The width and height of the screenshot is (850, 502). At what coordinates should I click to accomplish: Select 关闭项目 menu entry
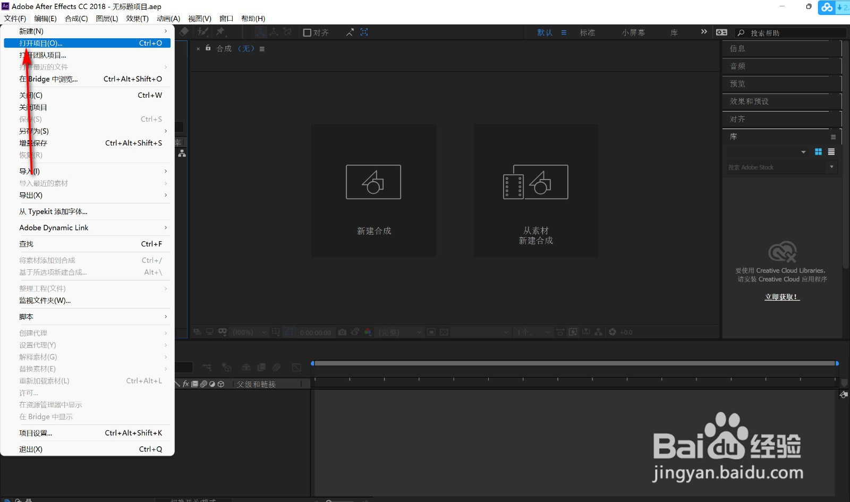[x=88, y=107]
